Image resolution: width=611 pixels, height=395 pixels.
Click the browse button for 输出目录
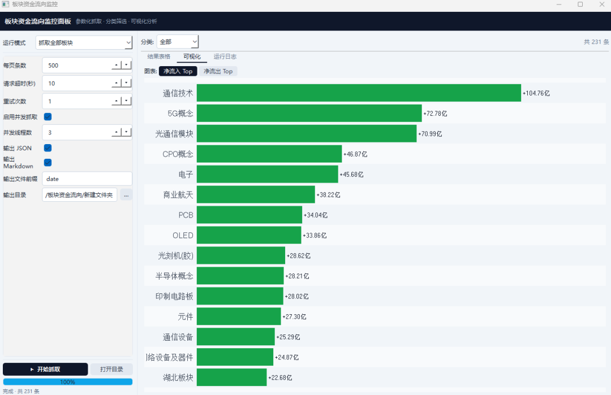point(126,196)
